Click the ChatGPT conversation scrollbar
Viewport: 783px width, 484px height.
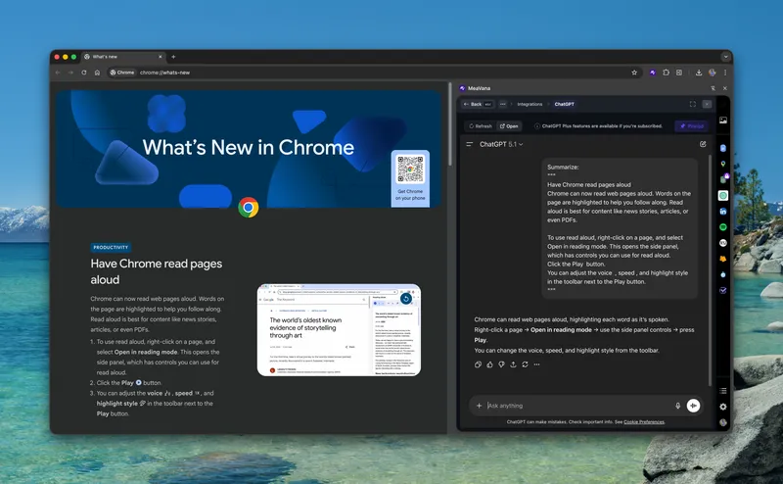tap(710, 270)
